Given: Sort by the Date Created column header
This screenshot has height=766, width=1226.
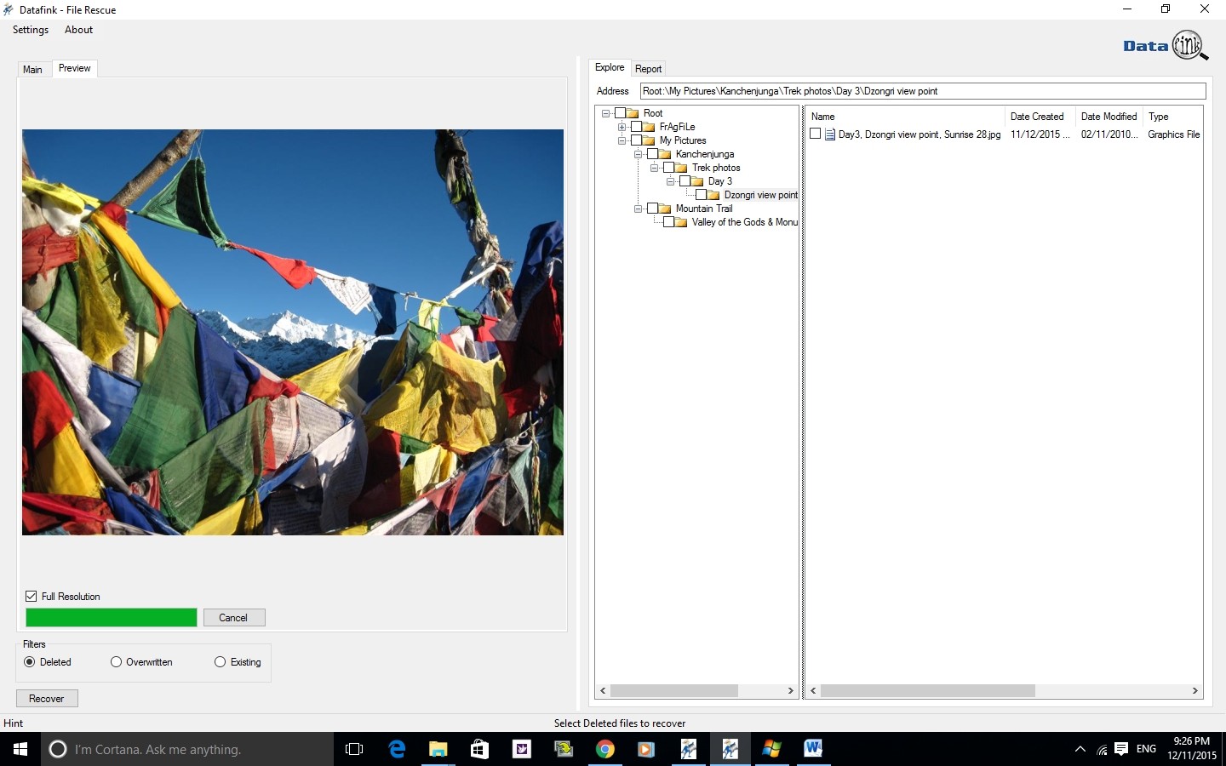Looking at the screenshot, I should pyautogui.click(x=1040, y=117).
